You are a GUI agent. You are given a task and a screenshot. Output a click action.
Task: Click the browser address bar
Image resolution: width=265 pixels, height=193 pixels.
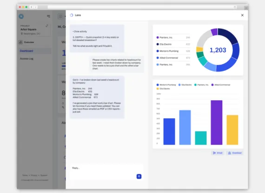[x=142, y=7]
